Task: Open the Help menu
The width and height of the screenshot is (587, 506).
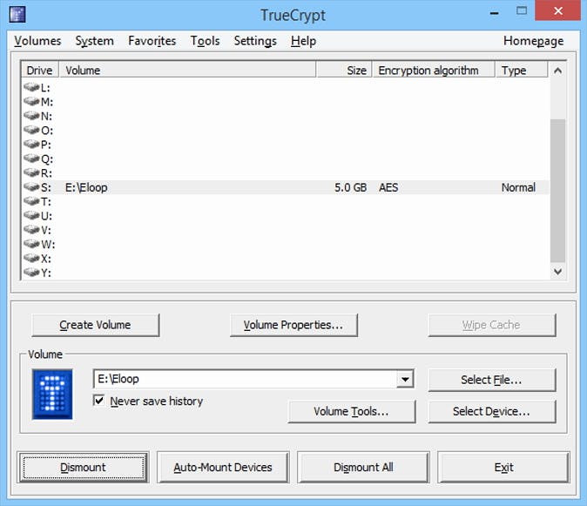Action: [303, 41]
